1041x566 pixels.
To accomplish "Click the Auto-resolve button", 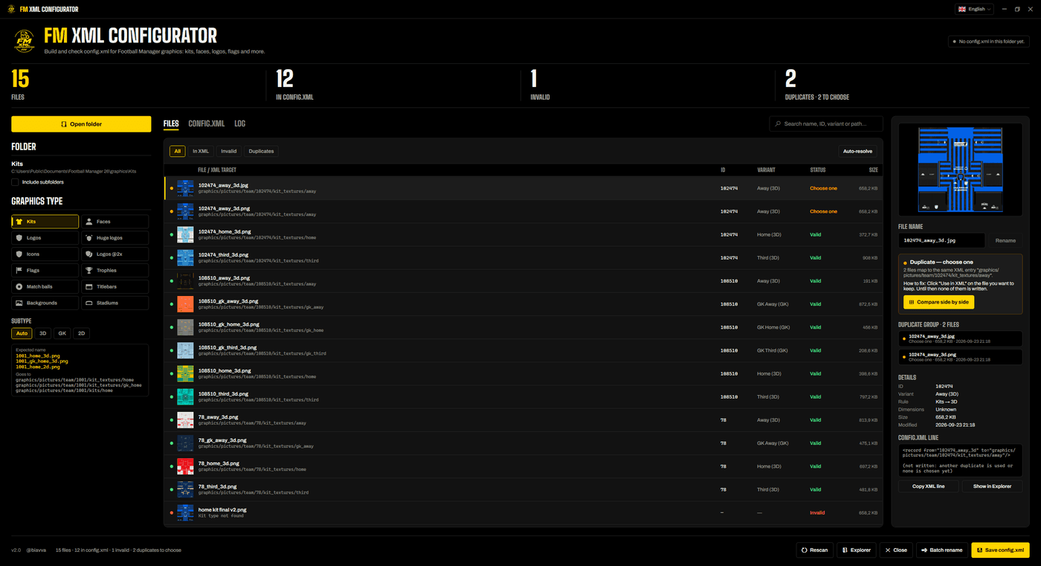I will 857,151.
